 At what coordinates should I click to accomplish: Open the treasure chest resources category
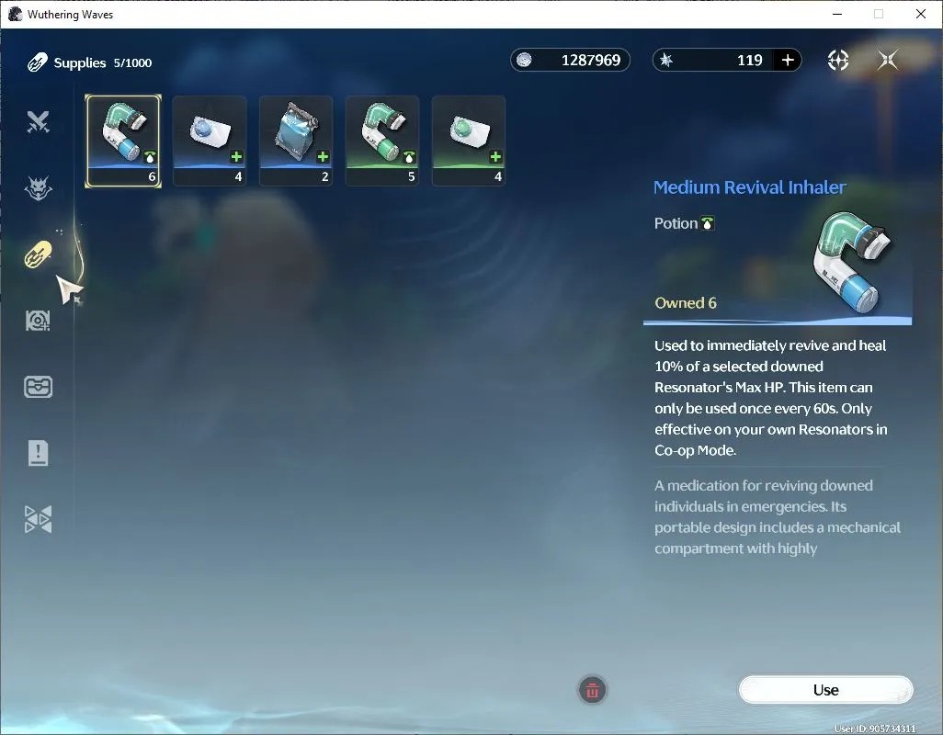pyautogui.click(x=38, y=387)
